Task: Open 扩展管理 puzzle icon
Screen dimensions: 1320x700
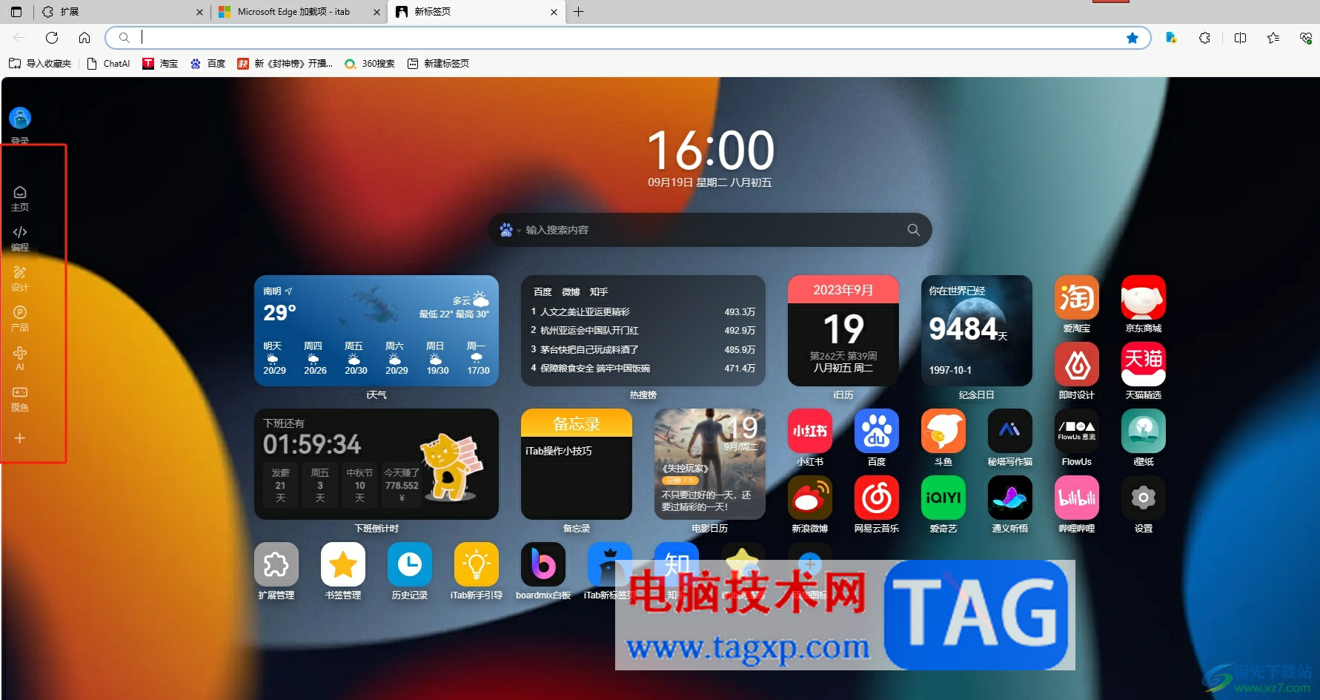Action: point(276,564)
